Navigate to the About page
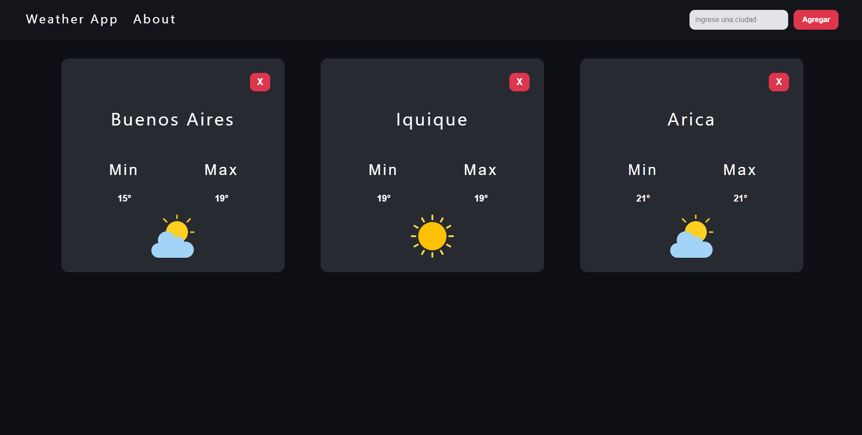 point(154,19)
